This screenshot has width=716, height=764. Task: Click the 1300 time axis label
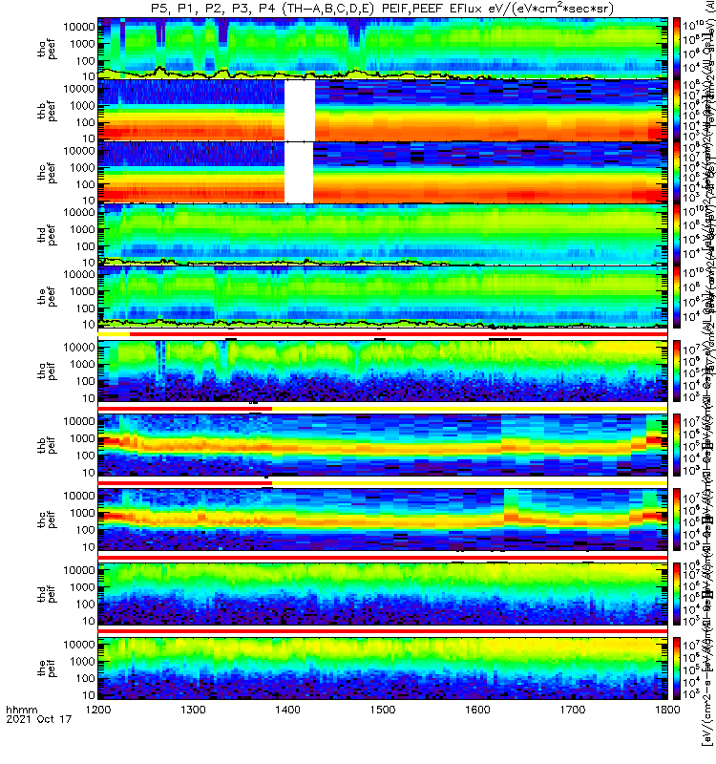(x=193, y=710)
